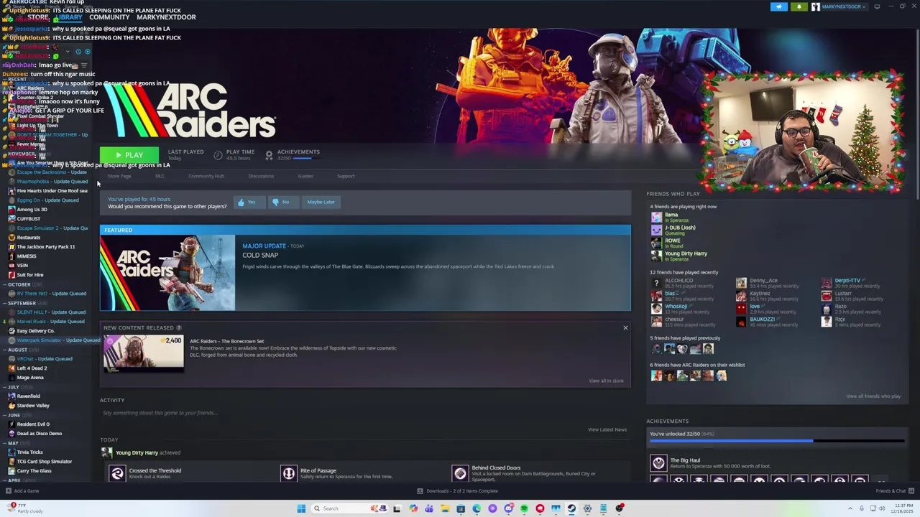Open the blue broadcast announcements icon

point(779,7)
